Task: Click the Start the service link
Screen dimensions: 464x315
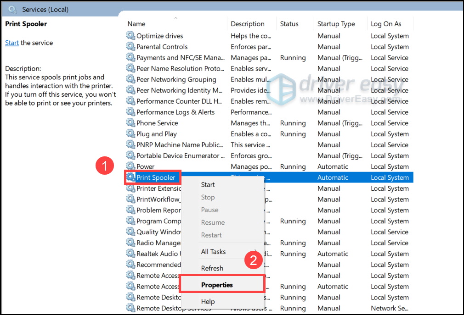Action: [12, 43]
